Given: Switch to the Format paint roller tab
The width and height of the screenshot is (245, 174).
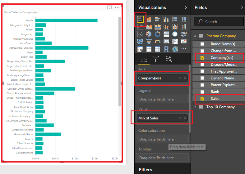Looking at the screenshot, I should [x=156, y=59].
